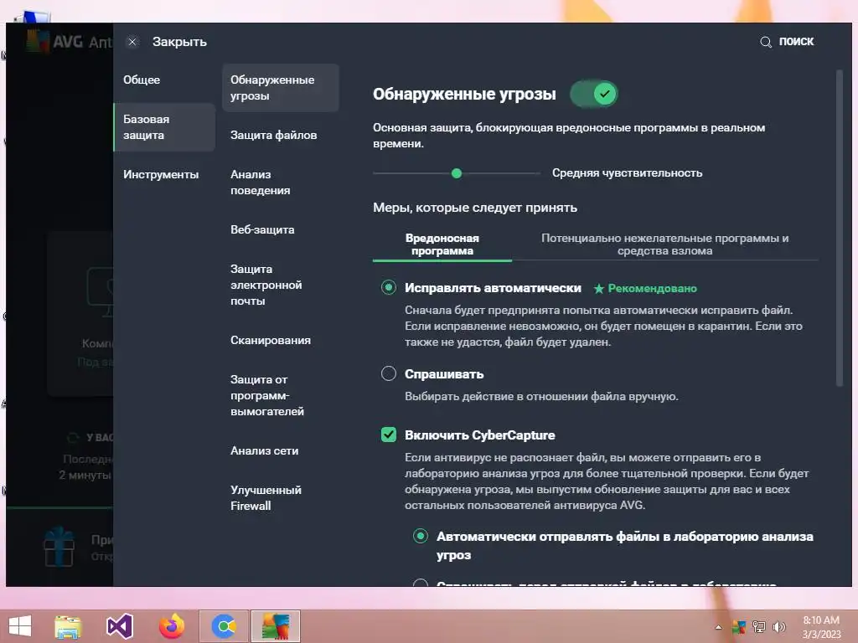
Task: Click the search magnifier icon
Action: pos(766,42)
